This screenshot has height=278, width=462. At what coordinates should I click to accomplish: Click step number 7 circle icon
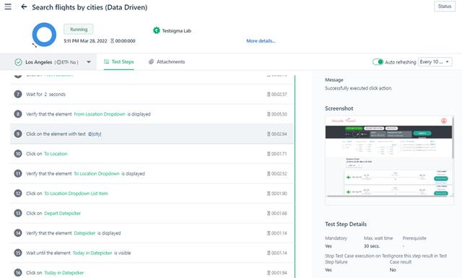coord(18,95)
